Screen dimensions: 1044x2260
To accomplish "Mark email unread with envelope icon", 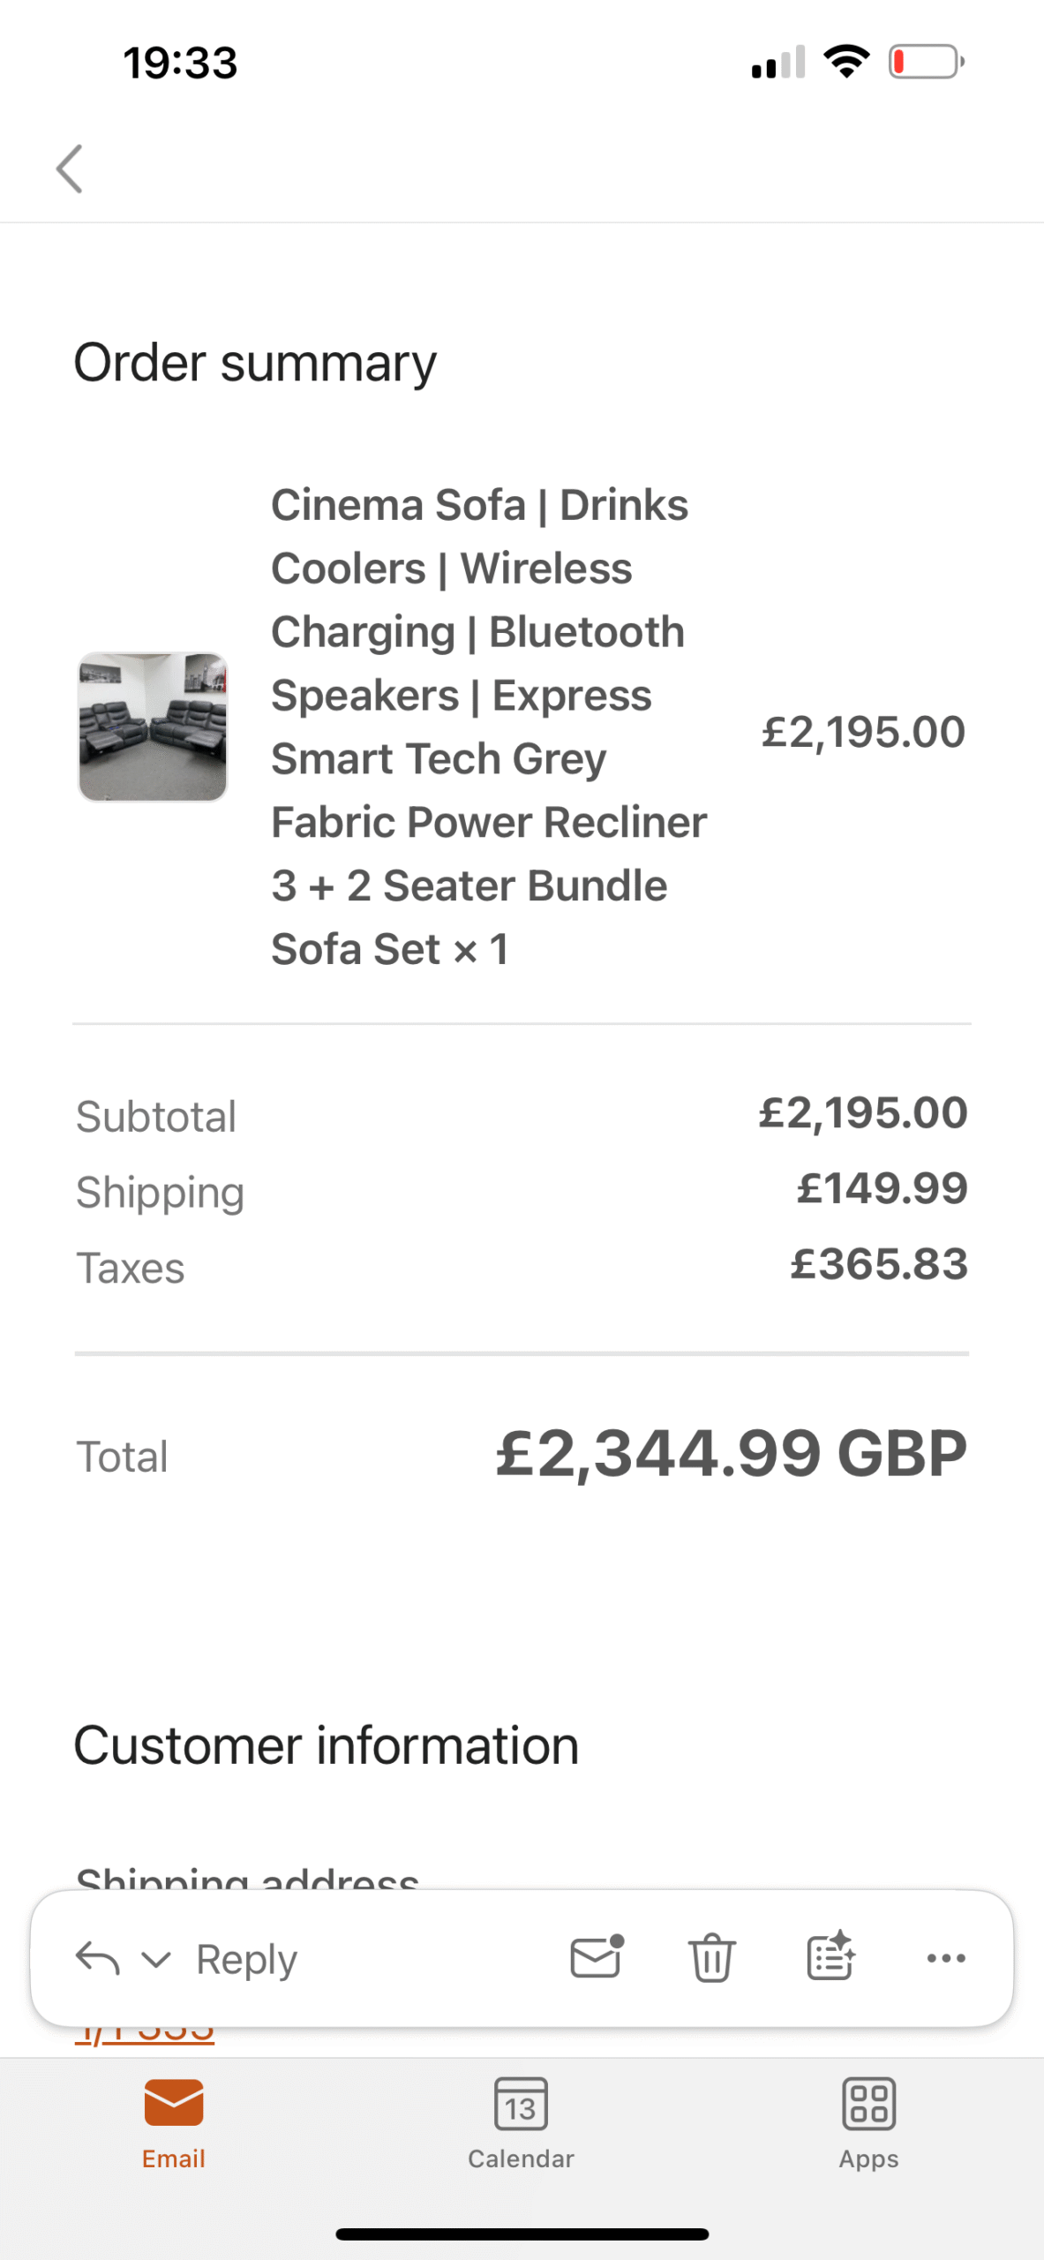I will point(597,1957).
